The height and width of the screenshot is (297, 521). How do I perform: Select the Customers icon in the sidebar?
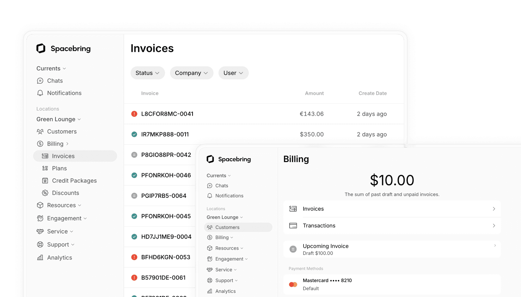point(40,131)
